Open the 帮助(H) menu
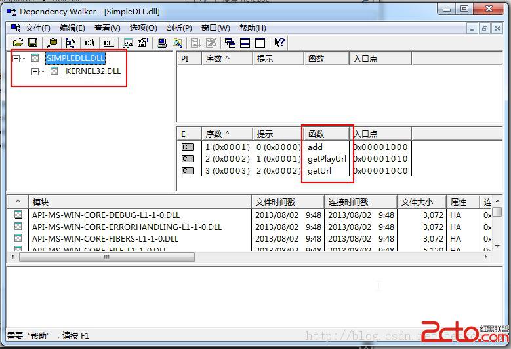Viewport: 511px width, 349px height. [x=253, y=28]
